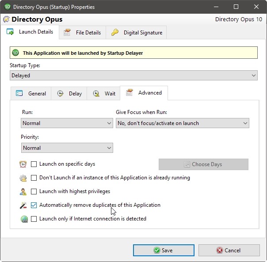Open the Startup Type dropdown showing Delayed
The image size is (267, 262).
click(x=133, y=76)
